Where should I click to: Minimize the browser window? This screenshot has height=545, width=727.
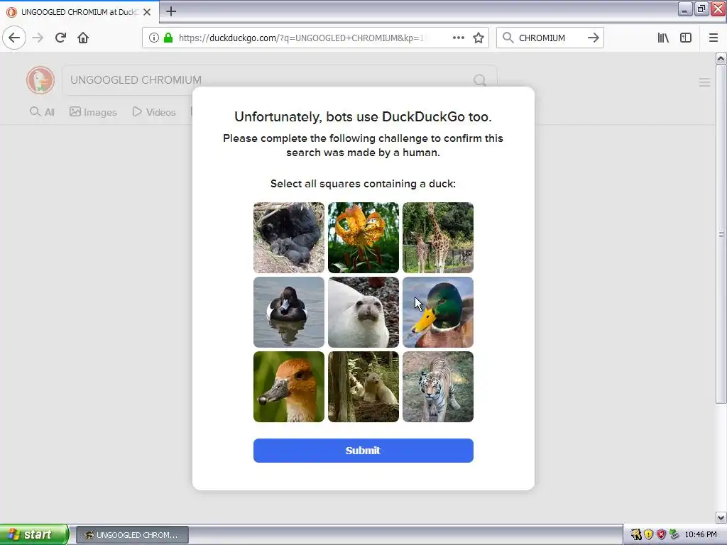[685, 9]
